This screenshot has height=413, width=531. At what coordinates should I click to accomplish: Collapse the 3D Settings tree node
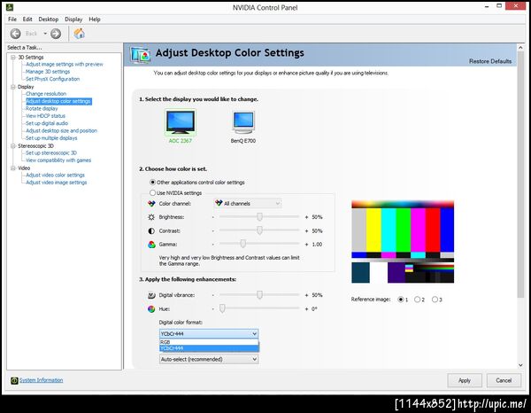(13, 58)
